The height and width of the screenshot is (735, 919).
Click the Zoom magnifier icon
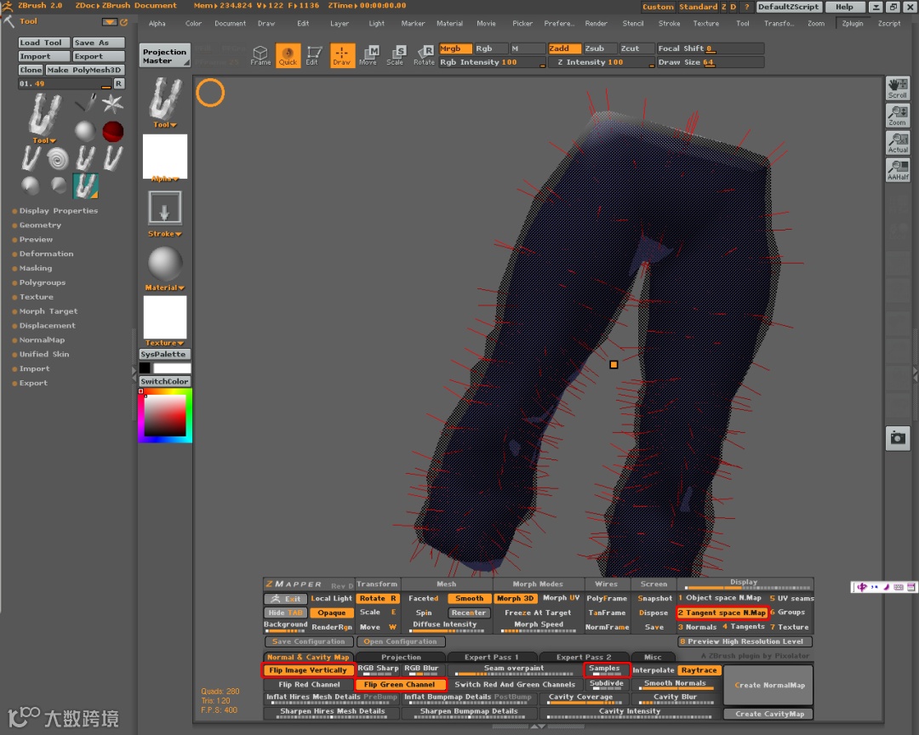(898, 116)
